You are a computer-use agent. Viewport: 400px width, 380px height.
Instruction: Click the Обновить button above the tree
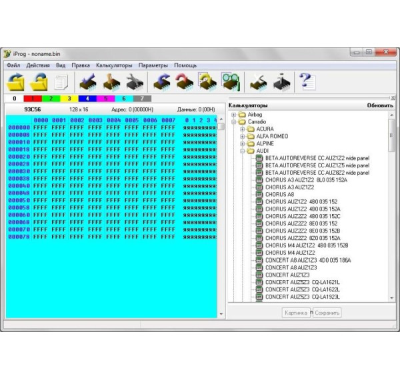tap(379, 105)
